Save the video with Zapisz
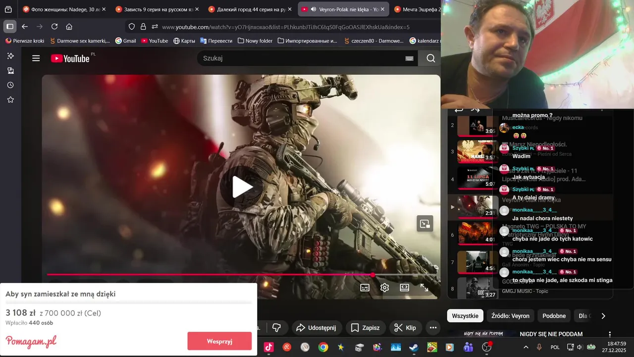 pyautogui.click(x=365, y=328)
